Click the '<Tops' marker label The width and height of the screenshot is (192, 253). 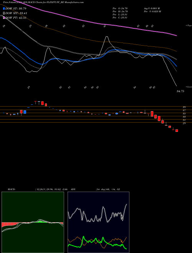[x=189, y=26]
